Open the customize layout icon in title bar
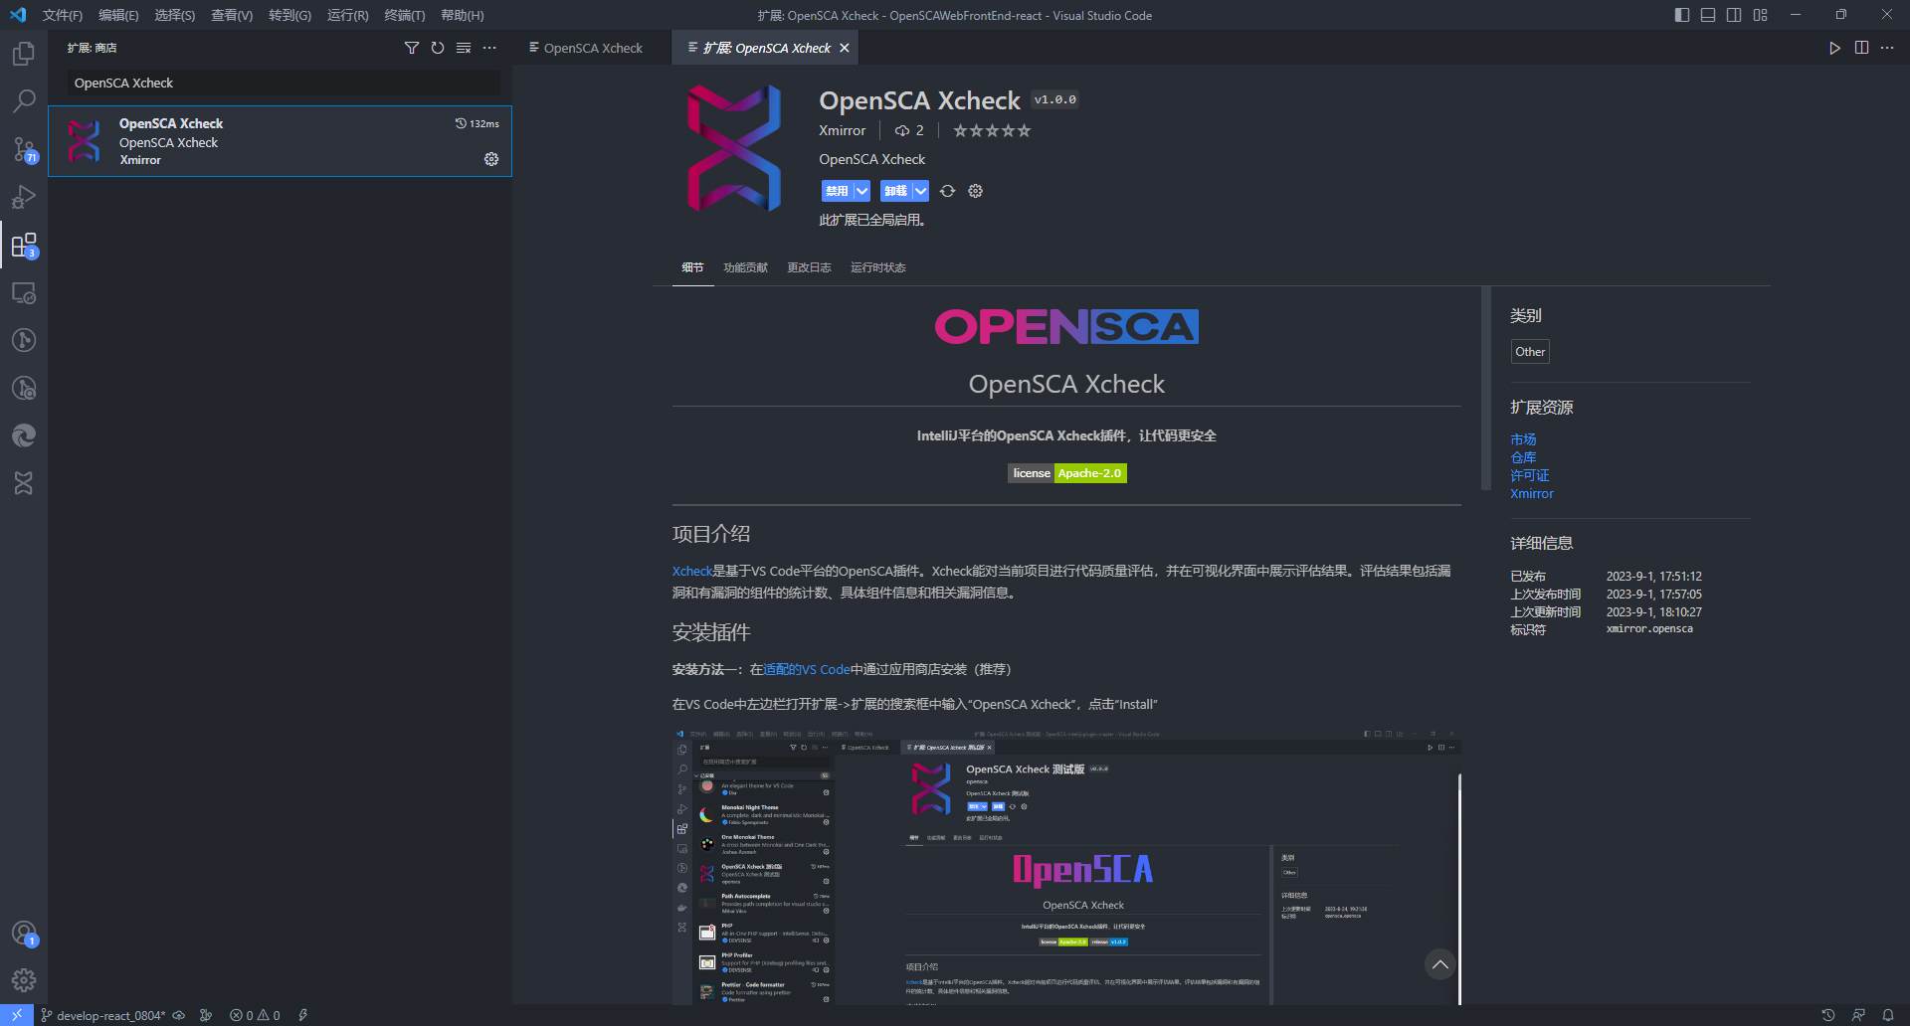Viewport: 1910px width, 1026px height. (x=1760, y=15)
